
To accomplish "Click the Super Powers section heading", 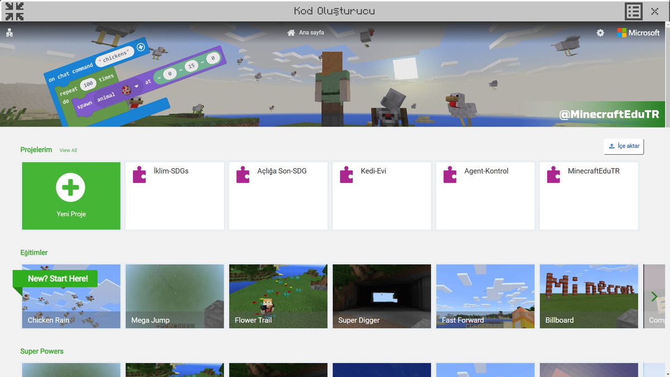I will point(42,351).
